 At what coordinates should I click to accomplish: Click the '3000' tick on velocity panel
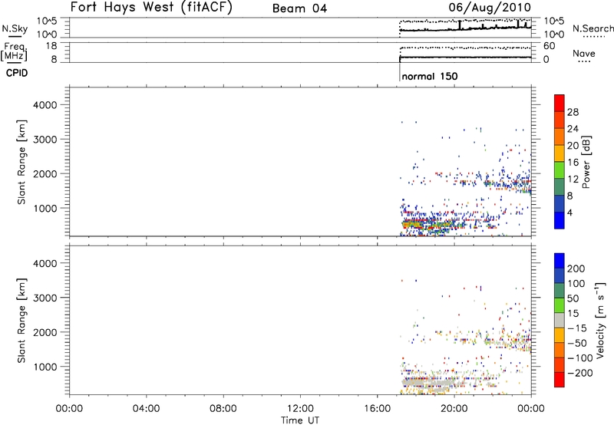point(45,298)
